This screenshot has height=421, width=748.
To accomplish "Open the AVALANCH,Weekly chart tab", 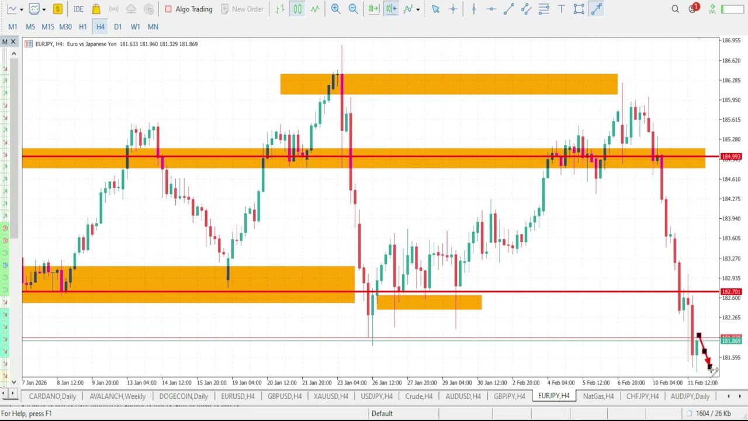I will tap(117, 396).
